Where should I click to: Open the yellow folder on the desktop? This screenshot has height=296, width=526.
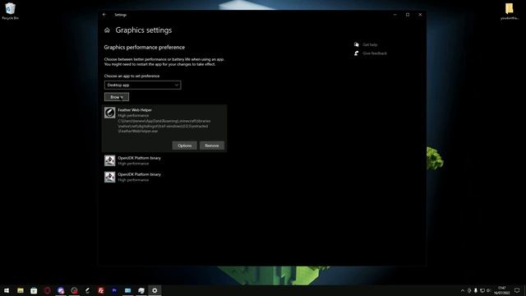tap(510, 11)
